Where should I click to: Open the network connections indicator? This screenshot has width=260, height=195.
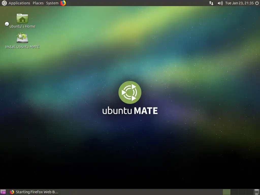(211, 3)
